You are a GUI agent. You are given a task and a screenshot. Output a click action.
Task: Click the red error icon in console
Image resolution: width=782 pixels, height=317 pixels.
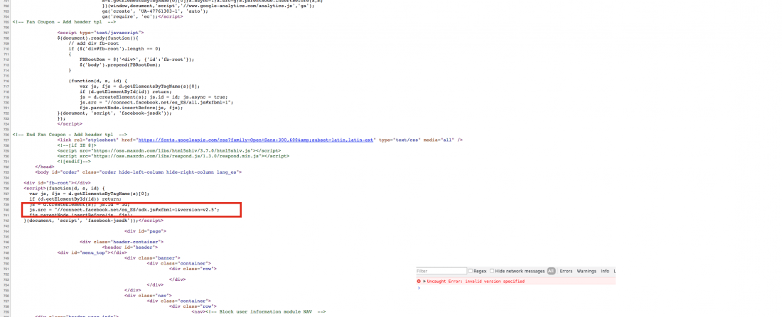click(419, 281)
